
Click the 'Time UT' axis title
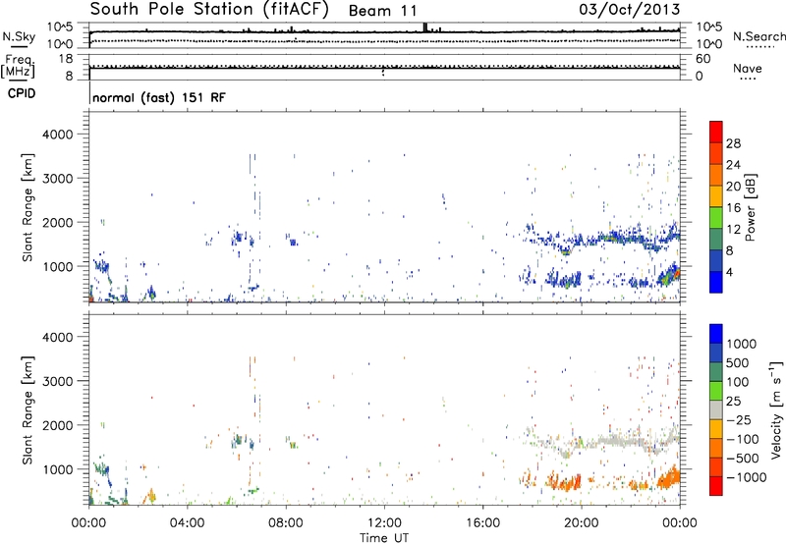[x=384, y=538]
